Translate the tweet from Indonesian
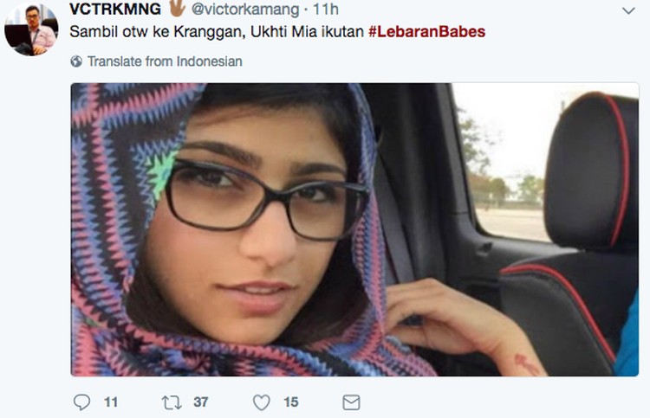 (x=165, y=61)
